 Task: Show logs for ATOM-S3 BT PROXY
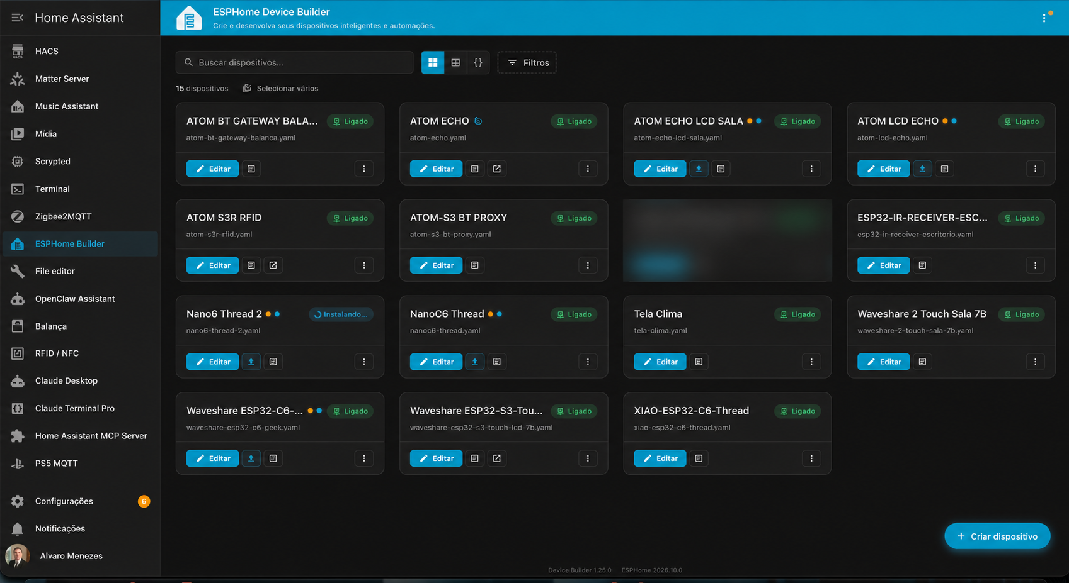pos(475,265)
